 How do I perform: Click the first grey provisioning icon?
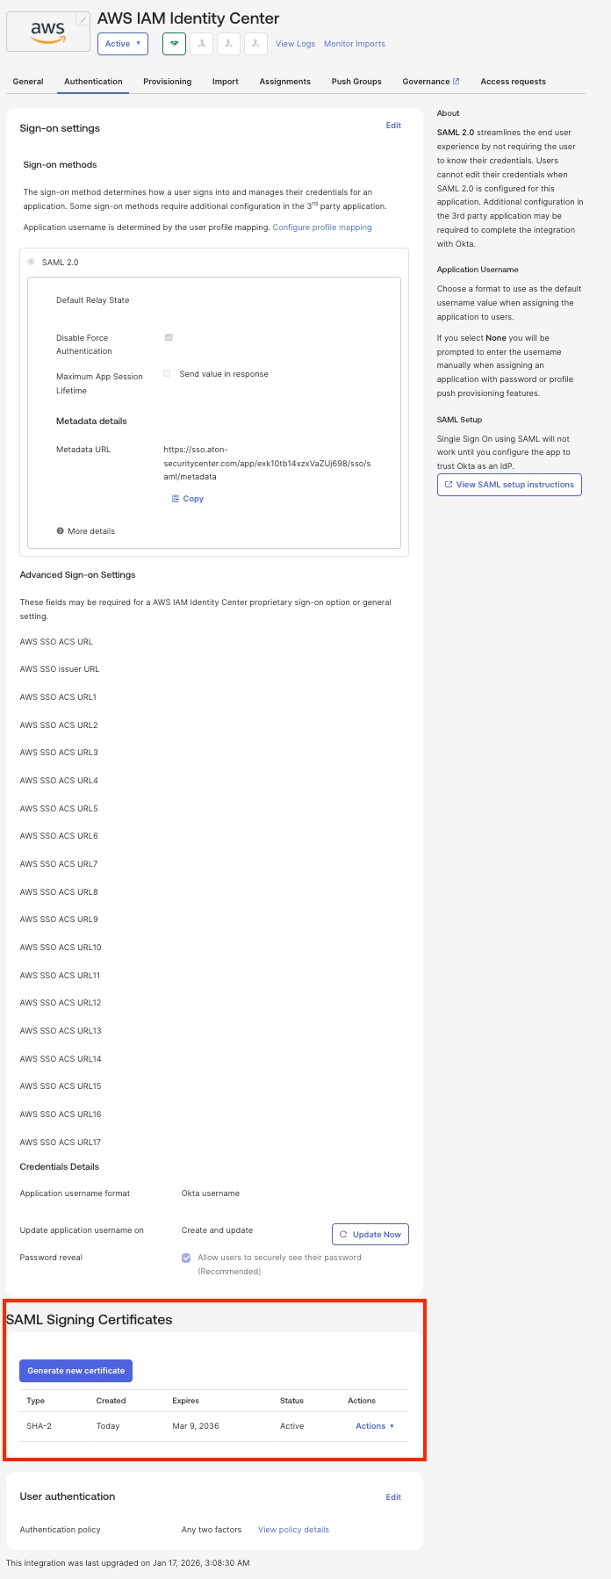point(201,43)
